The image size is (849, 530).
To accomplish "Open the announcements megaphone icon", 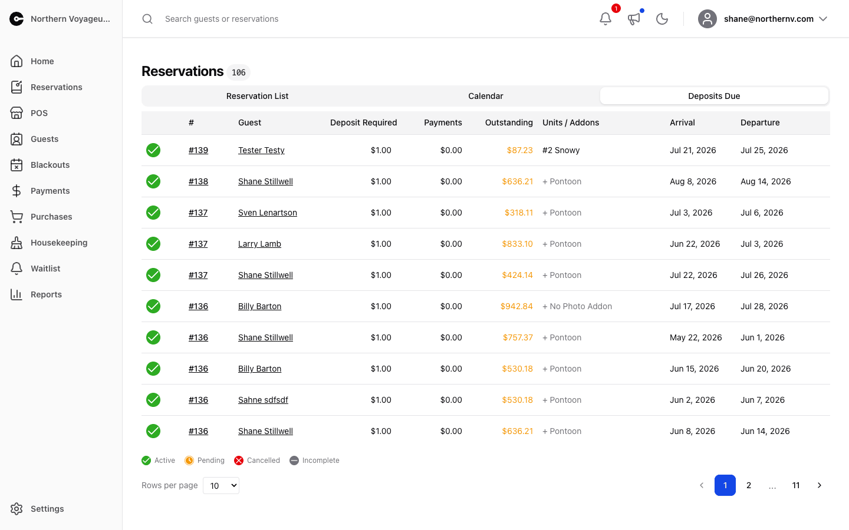I will coord(634,19).
